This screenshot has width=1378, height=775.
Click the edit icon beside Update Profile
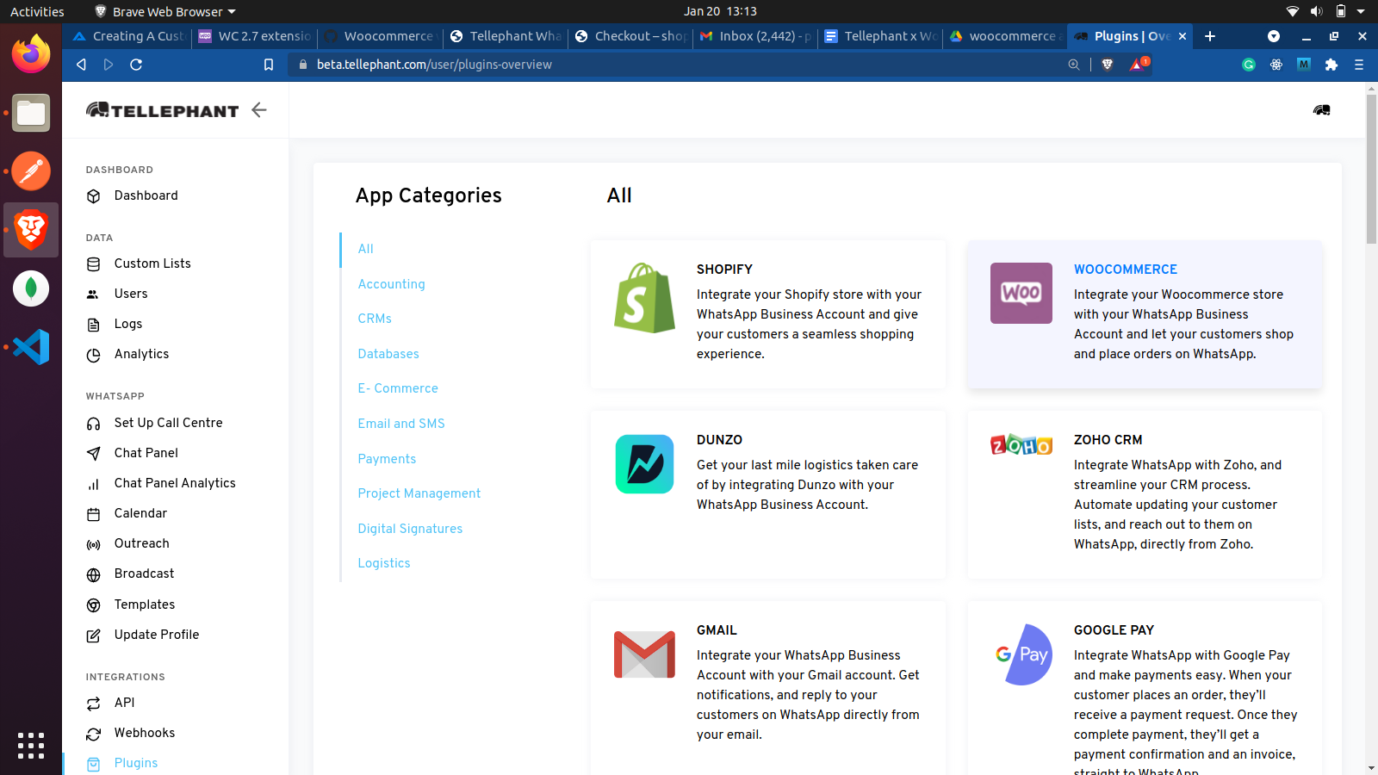(94, 635)
